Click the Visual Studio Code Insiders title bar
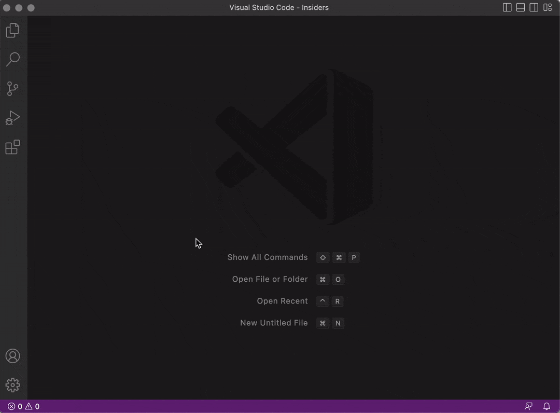The image size is (560, 413). 279,7
